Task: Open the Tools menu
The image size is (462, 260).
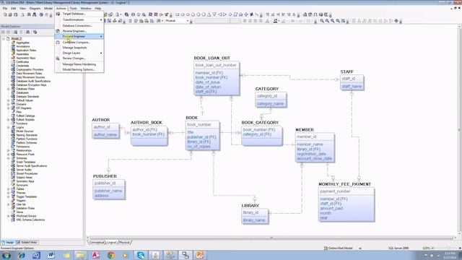Action: [x=73, y=8]
